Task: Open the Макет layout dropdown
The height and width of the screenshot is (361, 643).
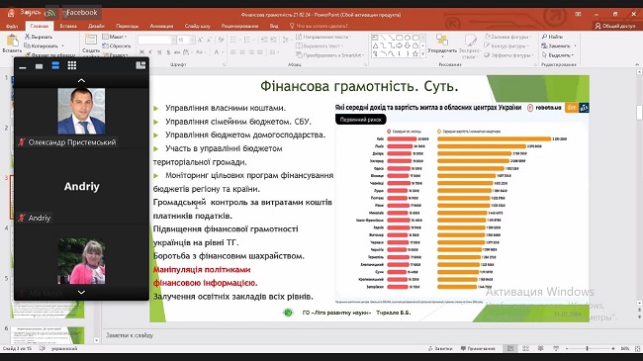Action: [115, 37]
